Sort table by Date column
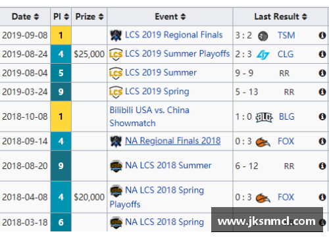Screen dimensions: 329x238 pyautogui.click(x=25, y=16)
